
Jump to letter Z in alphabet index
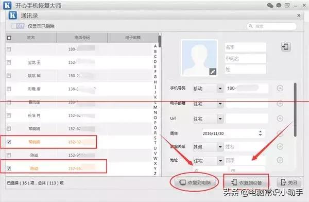point(156,174)
